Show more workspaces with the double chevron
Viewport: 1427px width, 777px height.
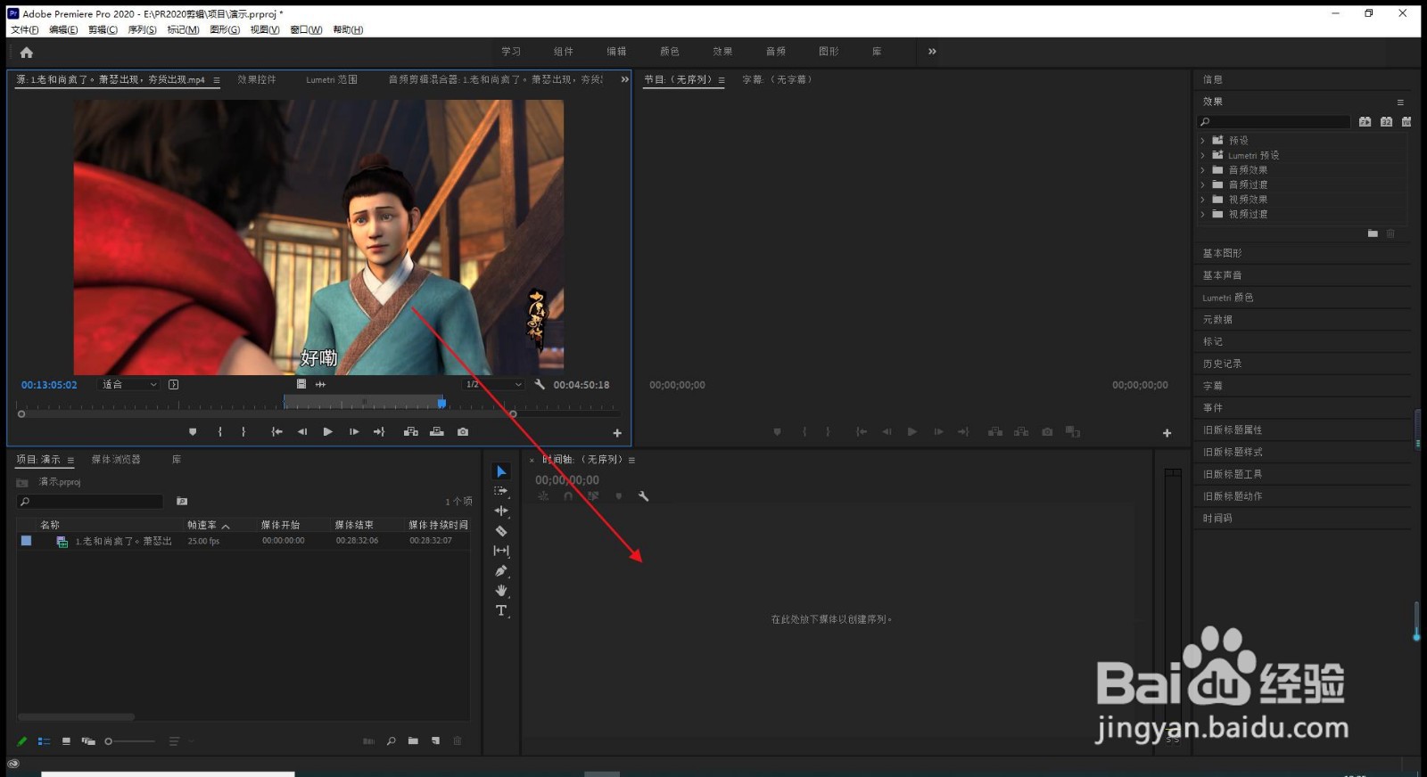932,52
